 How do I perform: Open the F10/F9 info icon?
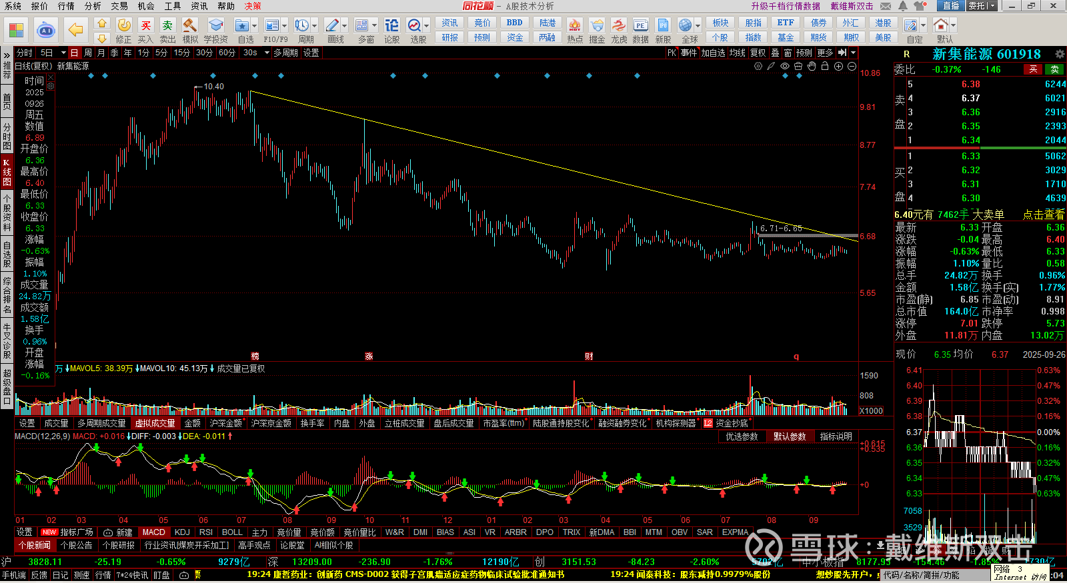(x=271, y=25)
